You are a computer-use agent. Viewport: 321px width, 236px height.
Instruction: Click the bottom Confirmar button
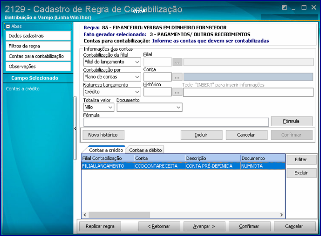pyautogui.click(x=249, y=226)
